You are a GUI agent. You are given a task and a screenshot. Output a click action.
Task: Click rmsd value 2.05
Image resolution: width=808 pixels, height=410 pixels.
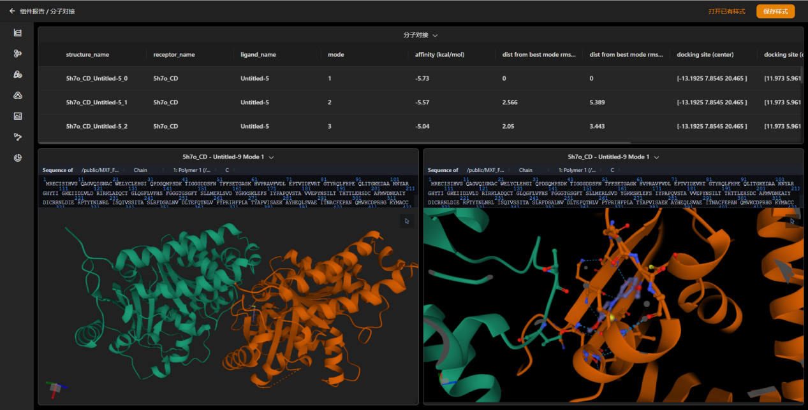click(508, 126)
